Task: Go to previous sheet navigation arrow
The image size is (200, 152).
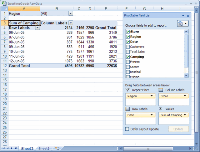Action: pyautogui.click(x=8, y=148)
